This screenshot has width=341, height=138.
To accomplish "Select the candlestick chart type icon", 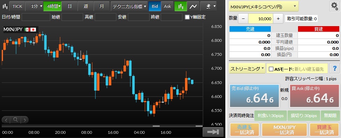I will [x=181, y=6].
